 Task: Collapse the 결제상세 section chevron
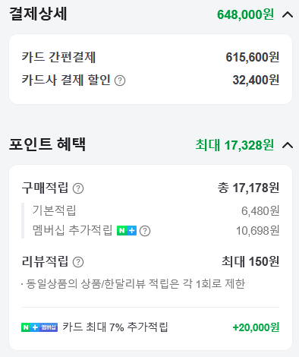(x=288, y=14)
